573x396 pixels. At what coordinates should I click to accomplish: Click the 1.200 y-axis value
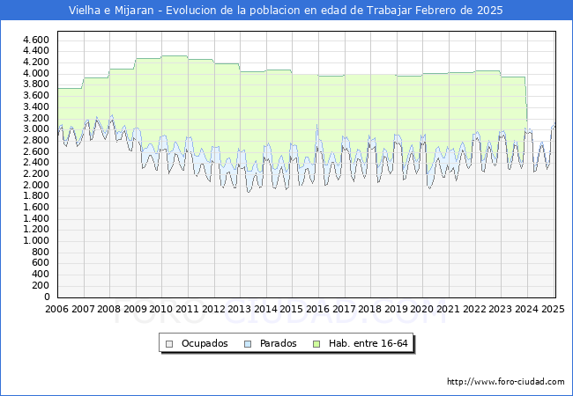pos(36,230)
